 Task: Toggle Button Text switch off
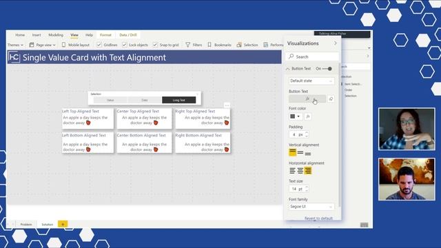tap(327, 69)
